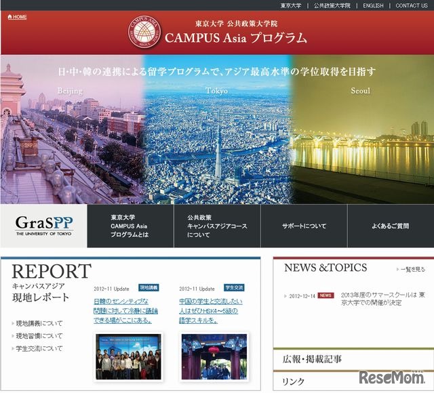
Task: Open the group photo report thumbnail
Action: point(128,356)
